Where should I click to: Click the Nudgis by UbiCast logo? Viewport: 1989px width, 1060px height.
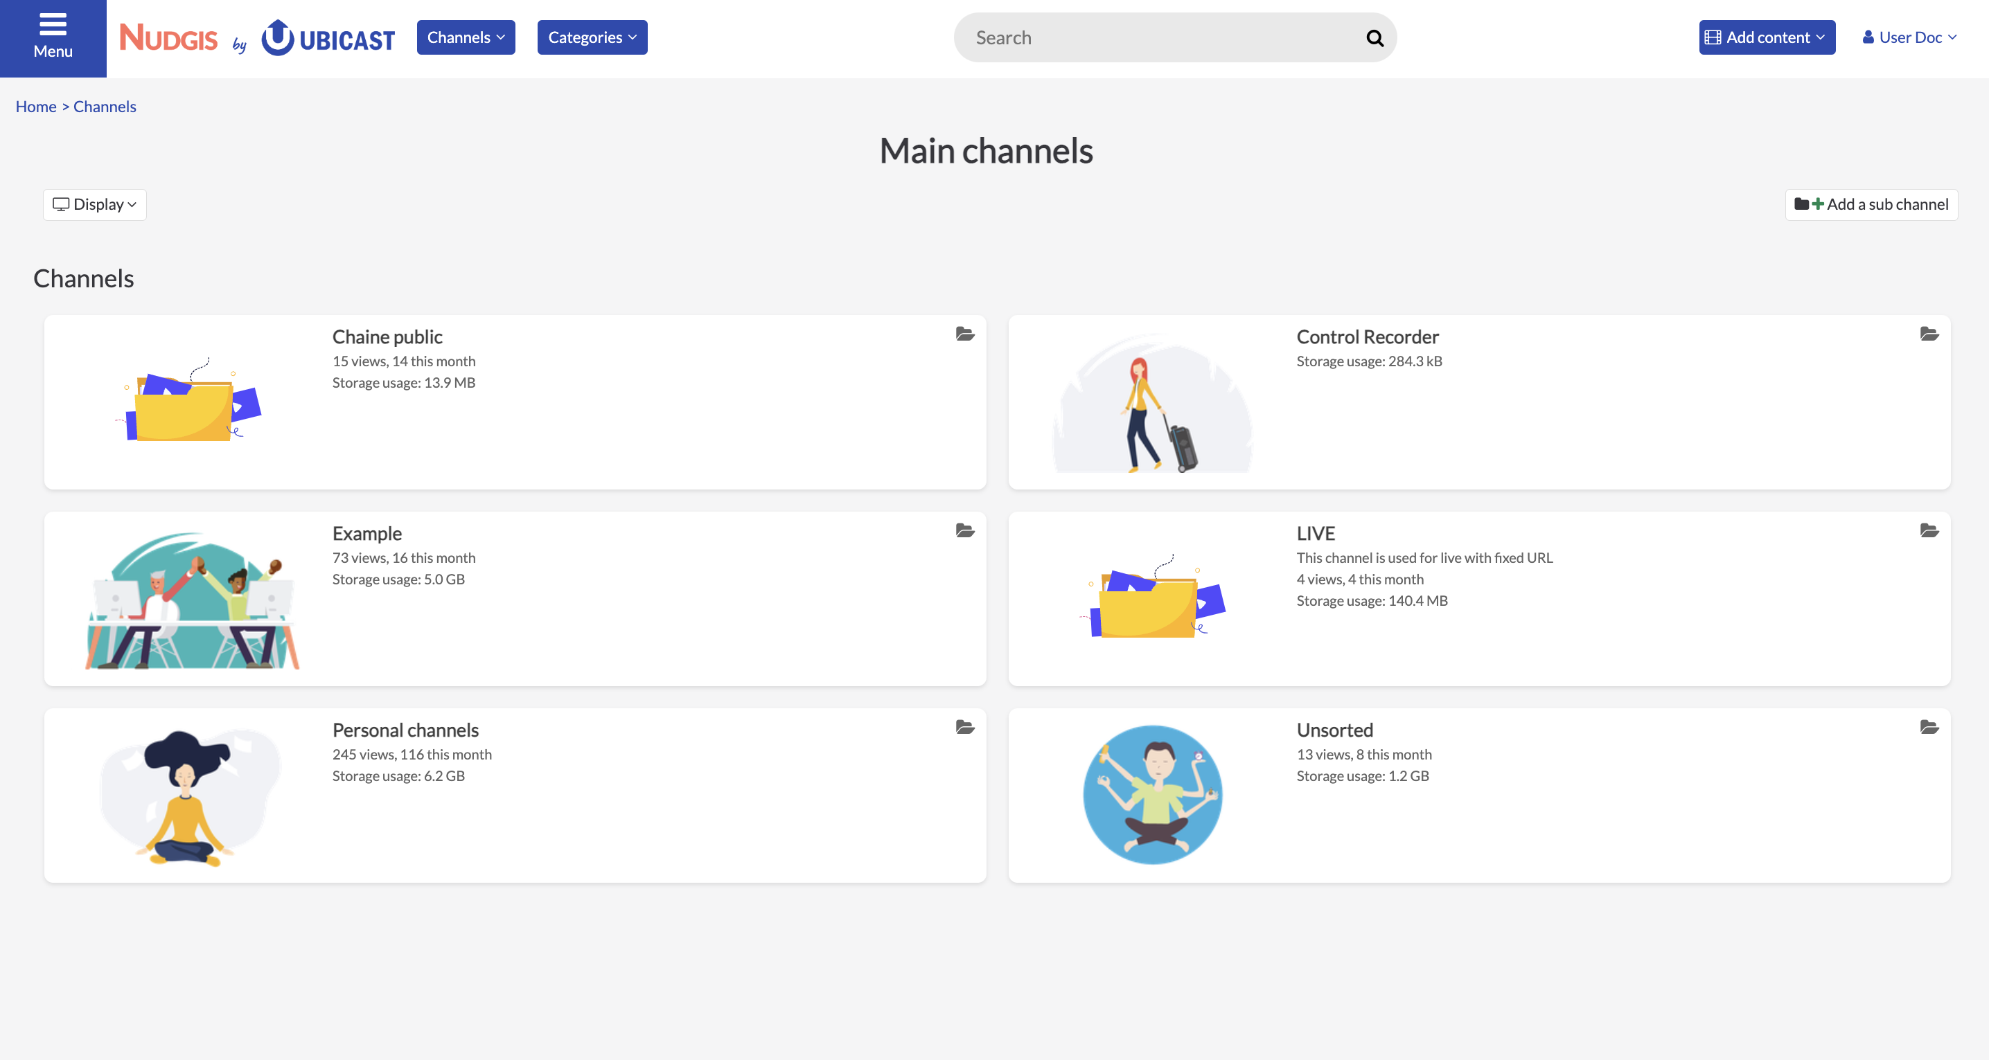tap(257, 38)
